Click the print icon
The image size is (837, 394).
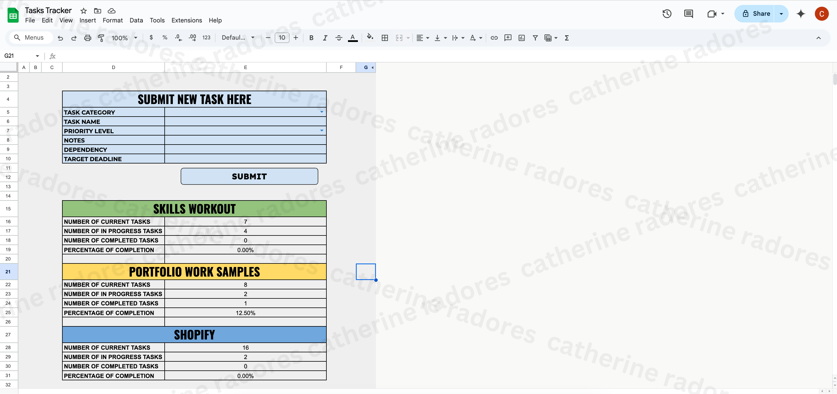pyautogui.click(x=87, y=38)
